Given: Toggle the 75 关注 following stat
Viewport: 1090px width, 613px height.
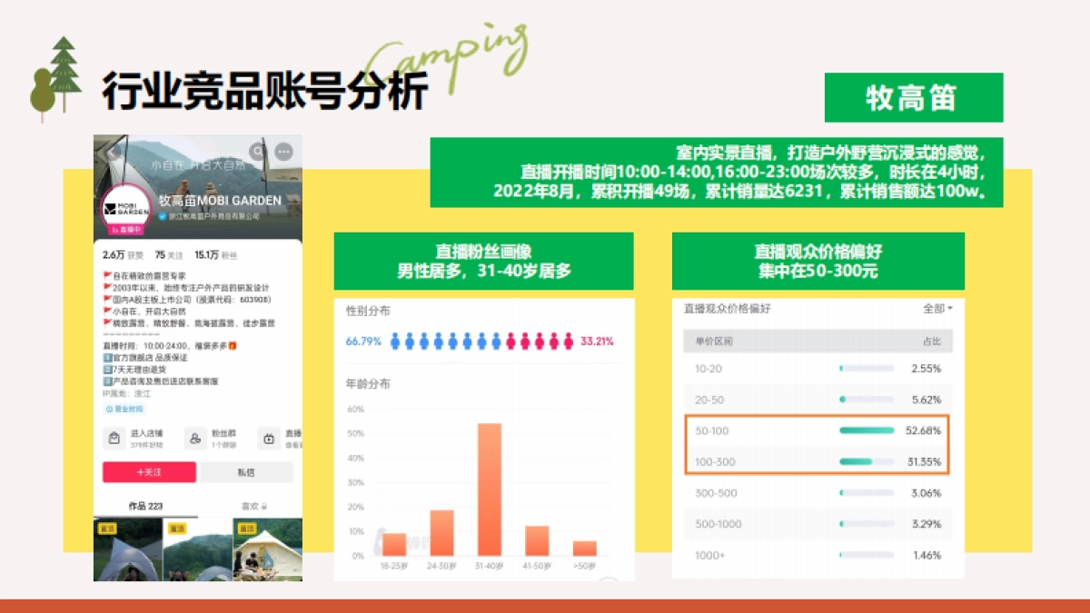Looking at the screenshot, I should pos(168,255).
